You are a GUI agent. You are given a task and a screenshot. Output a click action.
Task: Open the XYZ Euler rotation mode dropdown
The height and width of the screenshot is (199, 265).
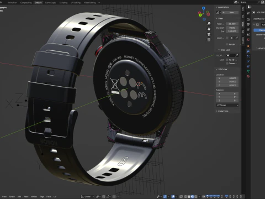point(227,105)
